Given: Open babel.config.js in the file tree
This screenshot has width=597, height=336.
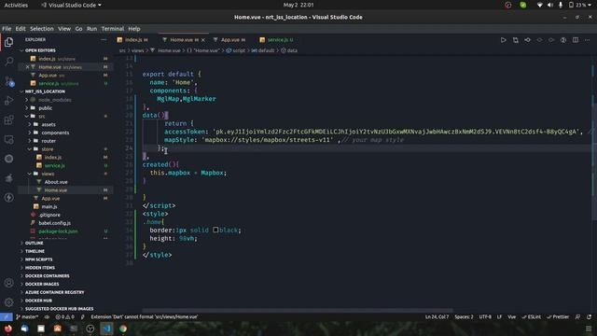Looking at the screenshot, I should tap(54, 223).
